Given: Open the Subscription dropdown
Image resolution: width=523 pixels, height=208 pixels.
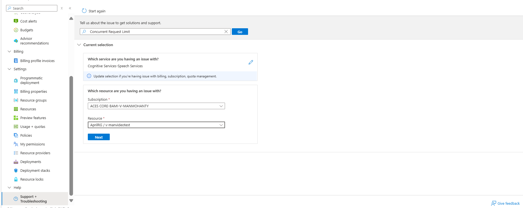Looking at the screenshot, I should (156, 106).
